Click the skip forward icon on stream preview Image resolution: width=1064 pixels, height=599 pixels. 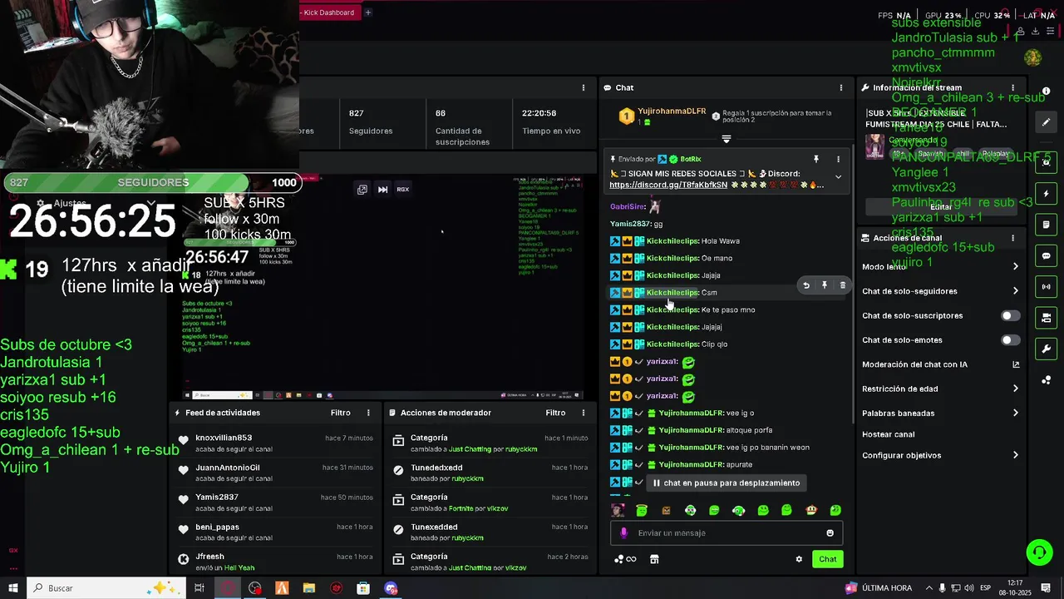point(382,190)
